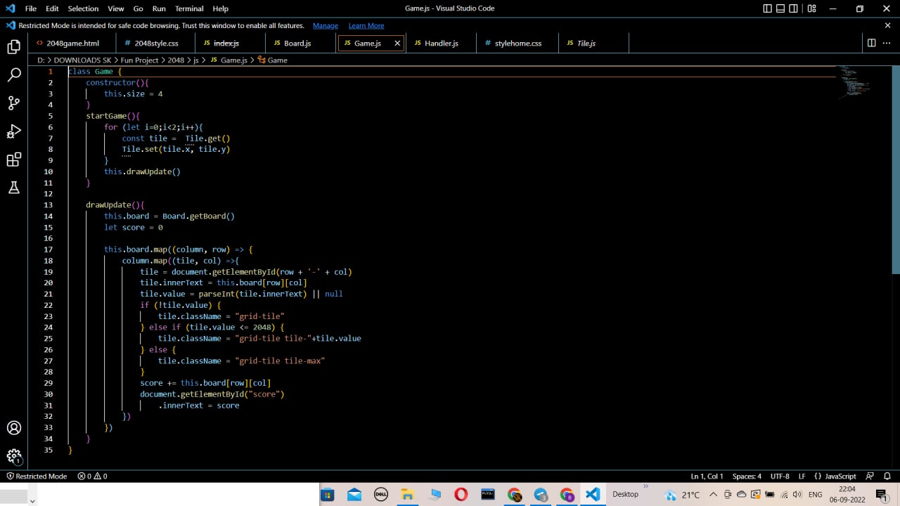Show hidden system tray icons
Image resolution: width=900 pixels, height=506 pixels.
point(713,494)
